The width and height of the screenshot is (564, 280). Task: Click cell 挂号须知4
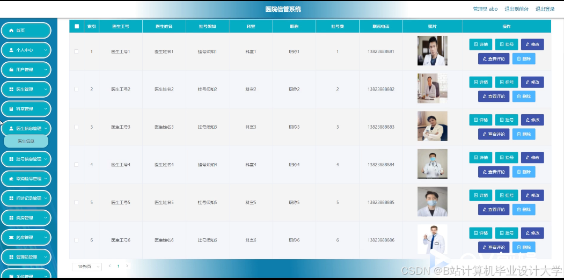pos(208,165)
